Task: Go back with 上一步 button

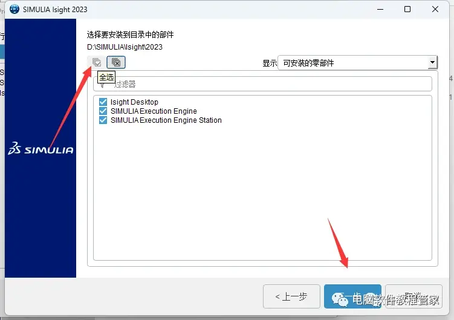Action: pos(291,296)
